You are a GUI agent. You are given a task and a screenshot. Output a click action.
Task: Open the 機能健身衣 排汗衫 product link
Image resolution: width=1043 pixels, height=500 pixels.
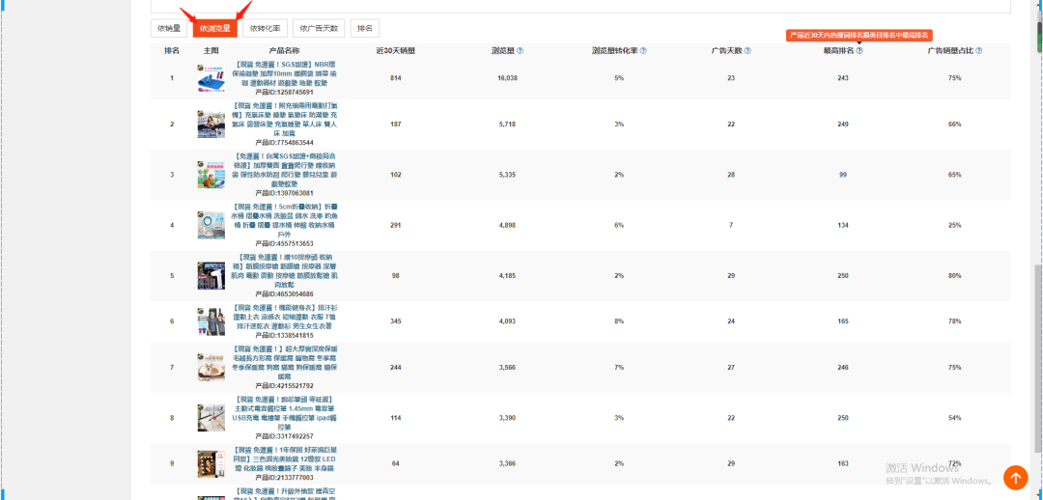pos(285,318)
